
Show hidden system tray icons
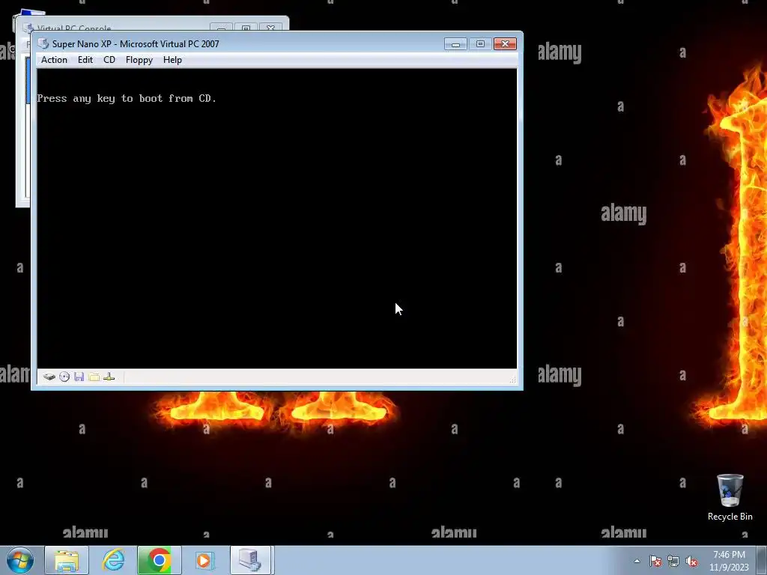[637, 561]
